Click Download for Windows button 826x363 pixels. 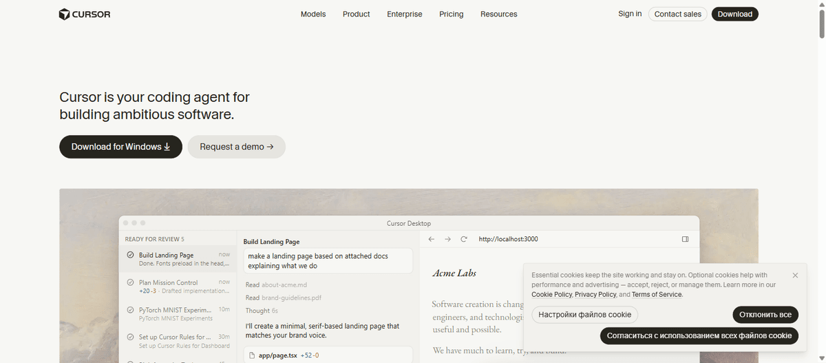pyautogui.click(x=120, y=147)
